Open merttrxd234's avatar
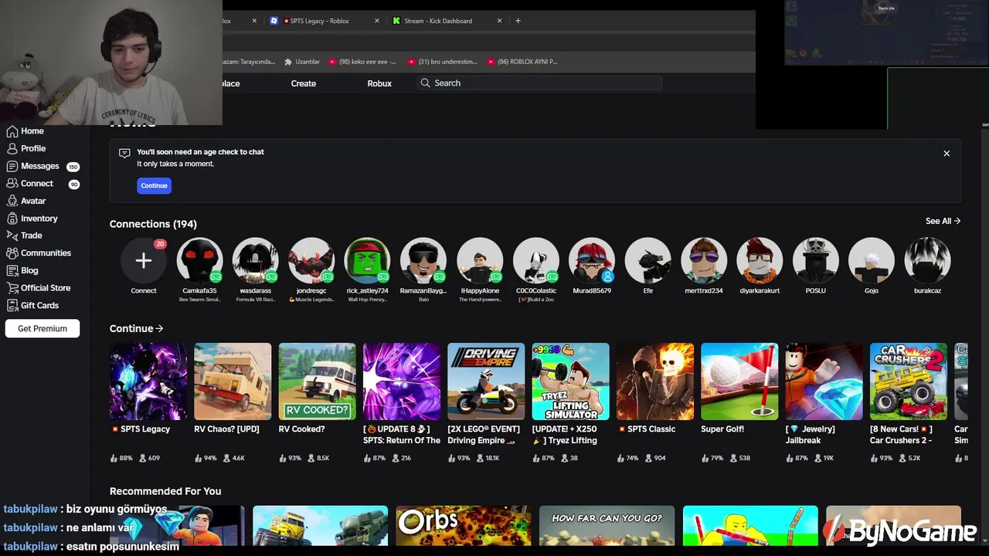 point(704,261)
